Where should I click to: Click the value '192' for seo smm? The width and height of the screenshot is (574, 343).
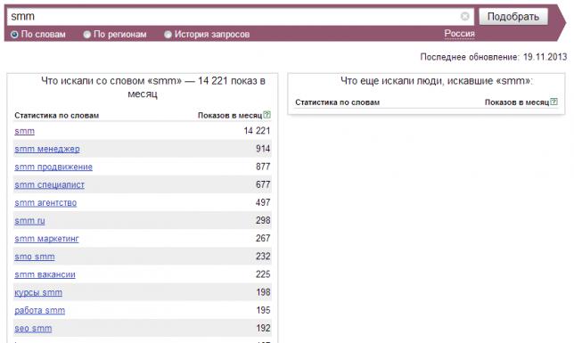263,328
